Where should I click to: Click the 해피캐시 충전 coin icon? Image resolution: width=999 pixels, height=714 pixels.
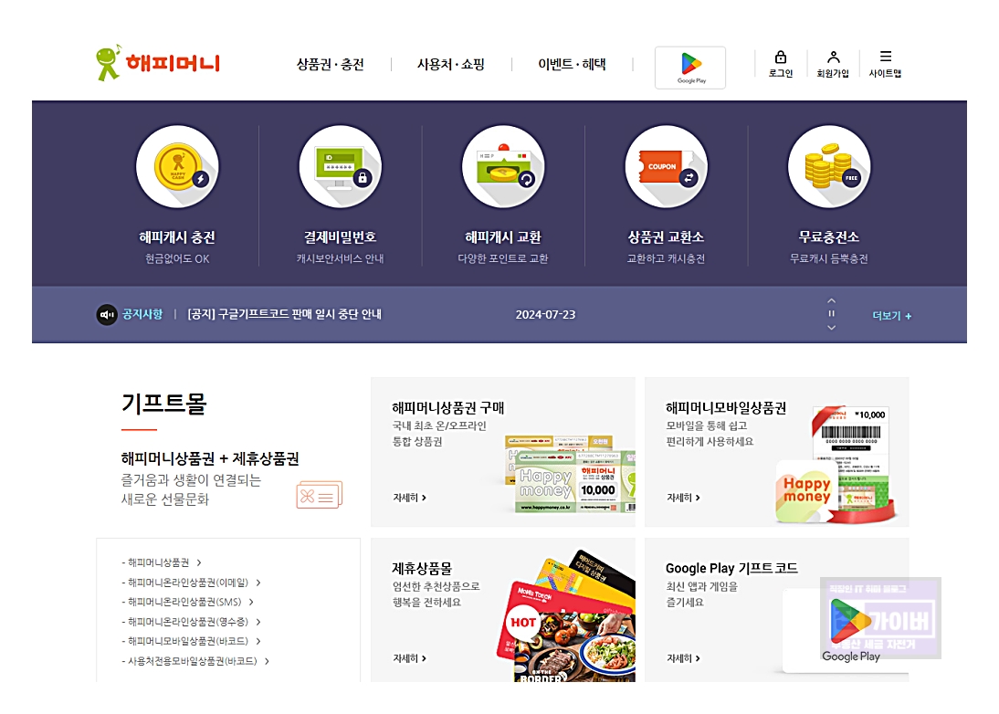point(177,167)
